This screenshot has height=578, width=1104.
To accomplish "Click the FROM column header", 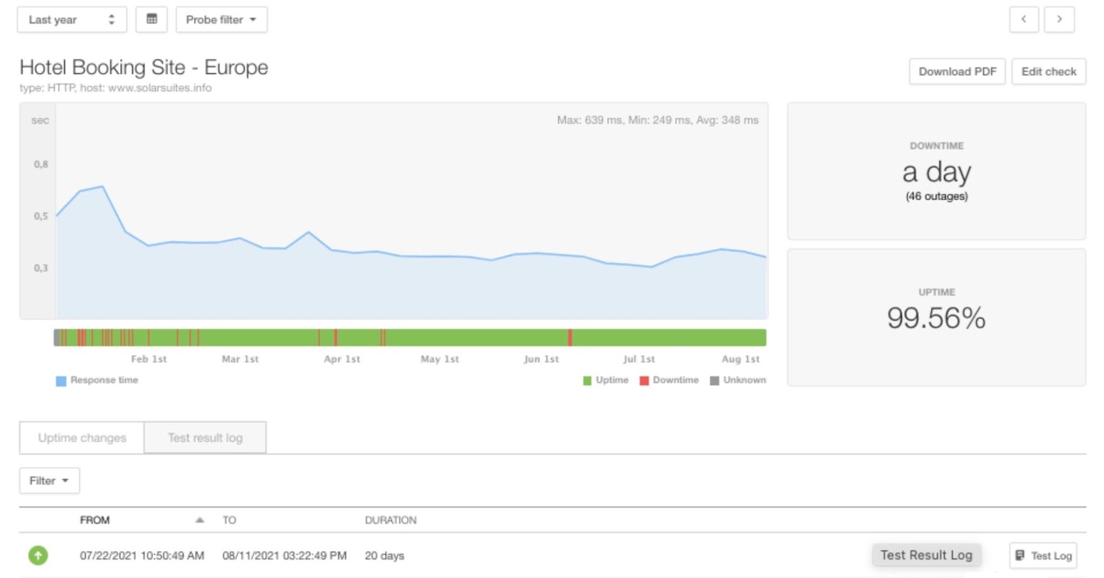I will point(95,520).
